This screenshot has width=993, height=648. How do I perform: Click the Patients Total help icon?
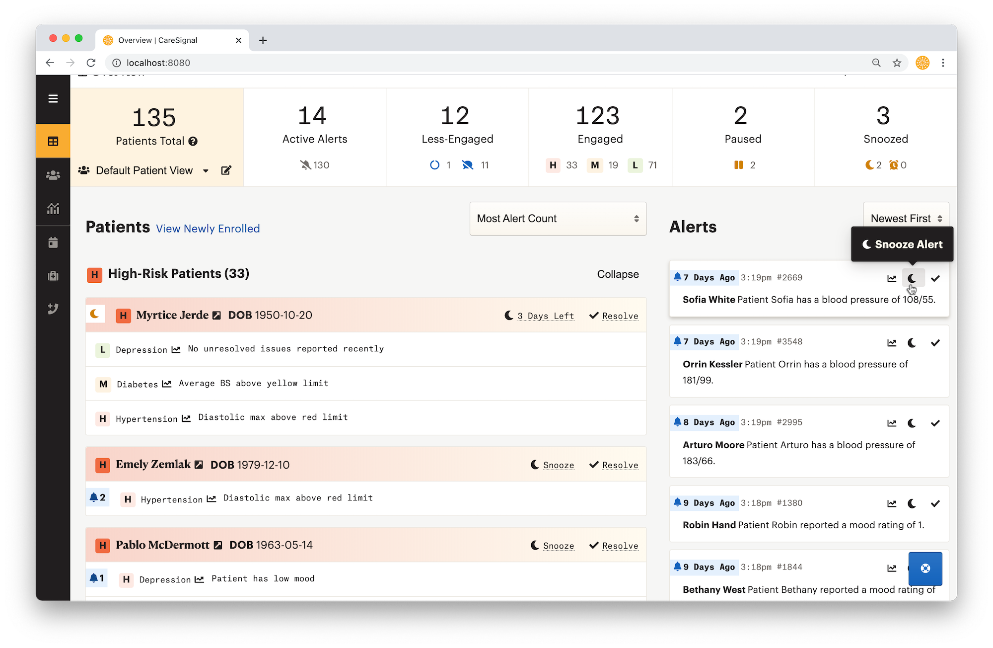point(193,142)
